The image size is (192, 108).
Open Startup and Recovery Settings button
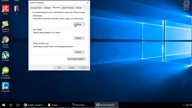pyautogui.click(x=79, y=52)
